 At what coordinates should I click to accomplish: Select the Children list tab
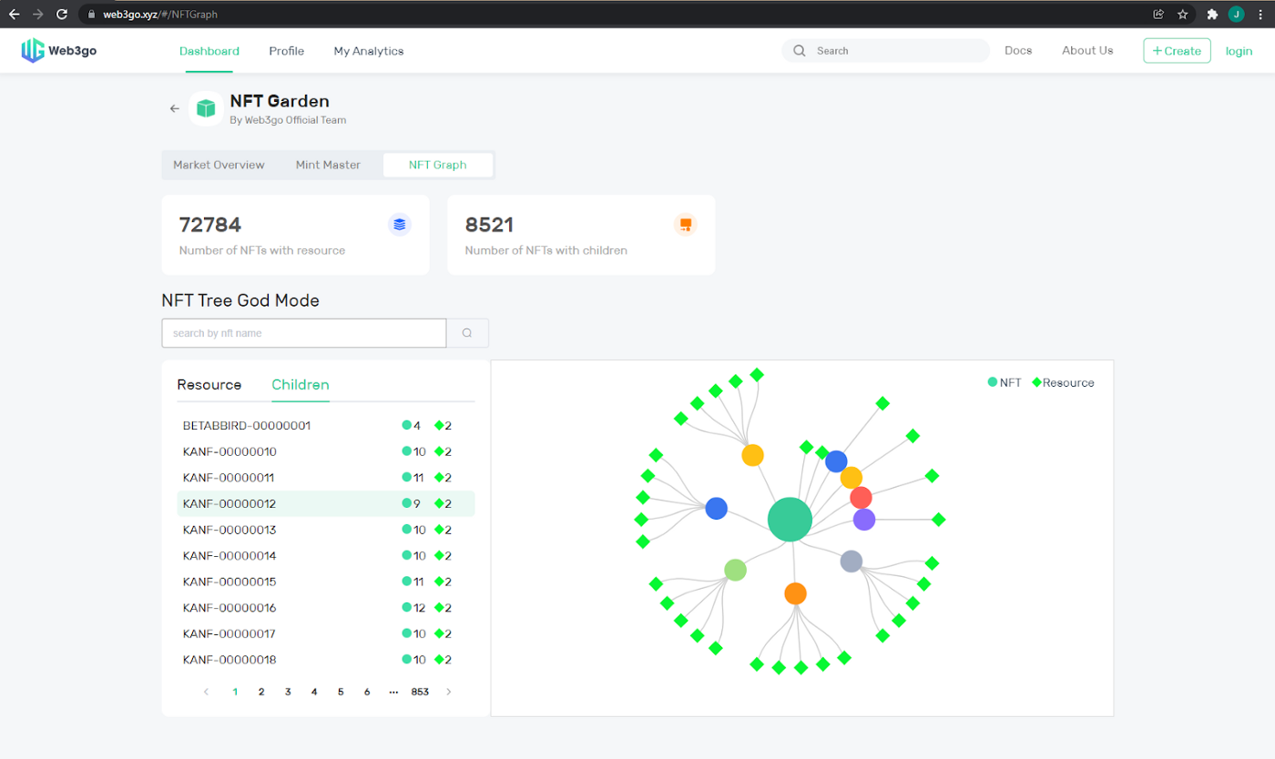pos(301,384)
